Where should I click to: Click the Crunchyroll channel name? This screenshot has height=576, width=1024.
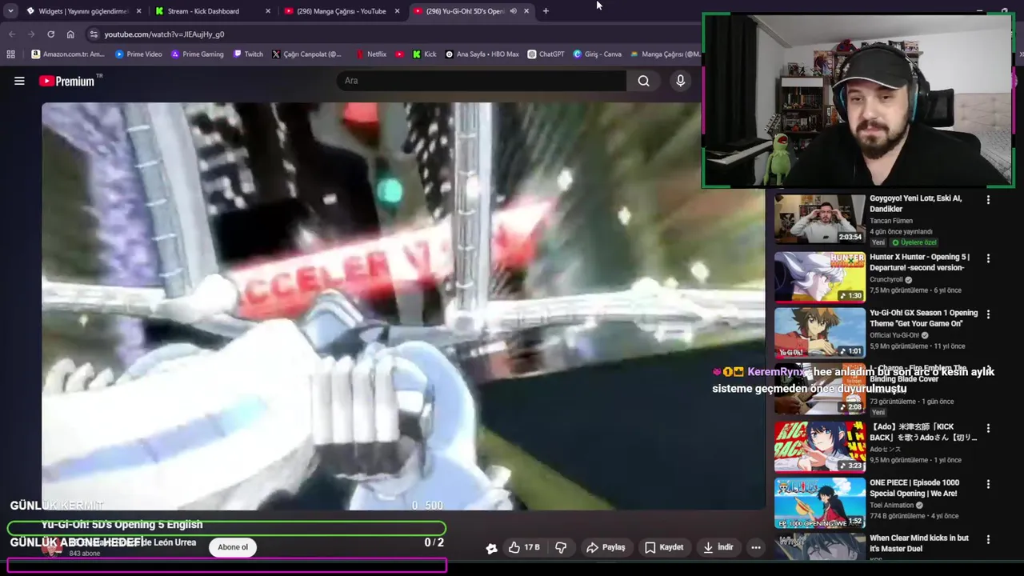click(x=886, y=280)
